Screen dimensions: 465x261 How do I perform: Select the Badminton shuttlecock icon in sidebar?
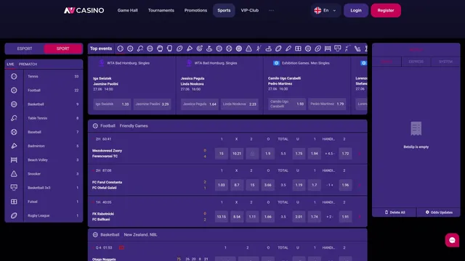point(14,146)
